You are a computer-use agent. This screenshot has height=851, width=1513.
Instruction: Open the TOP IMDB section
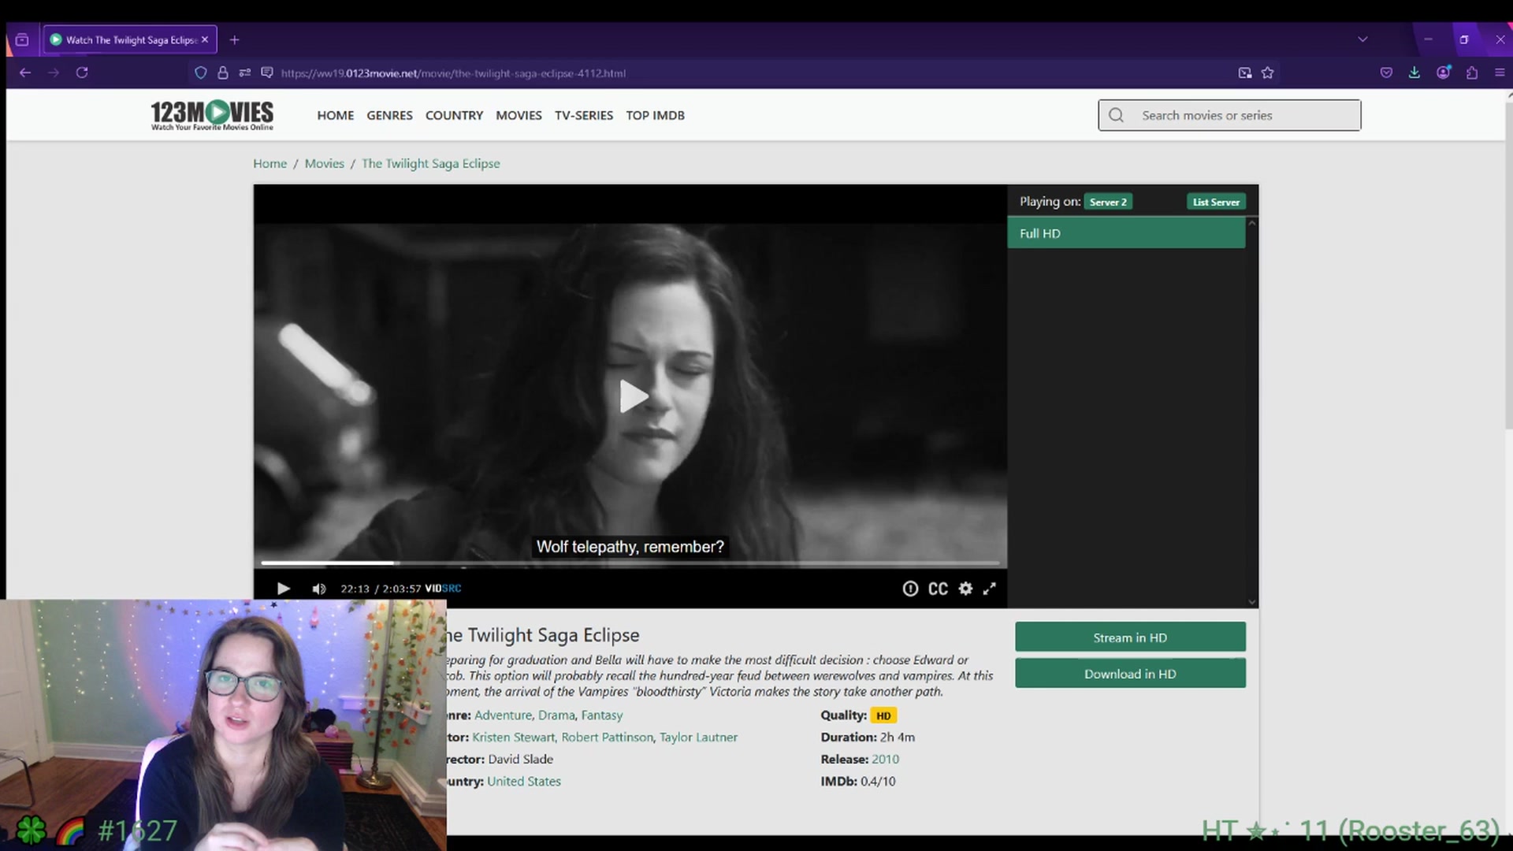tap(656, 115)
